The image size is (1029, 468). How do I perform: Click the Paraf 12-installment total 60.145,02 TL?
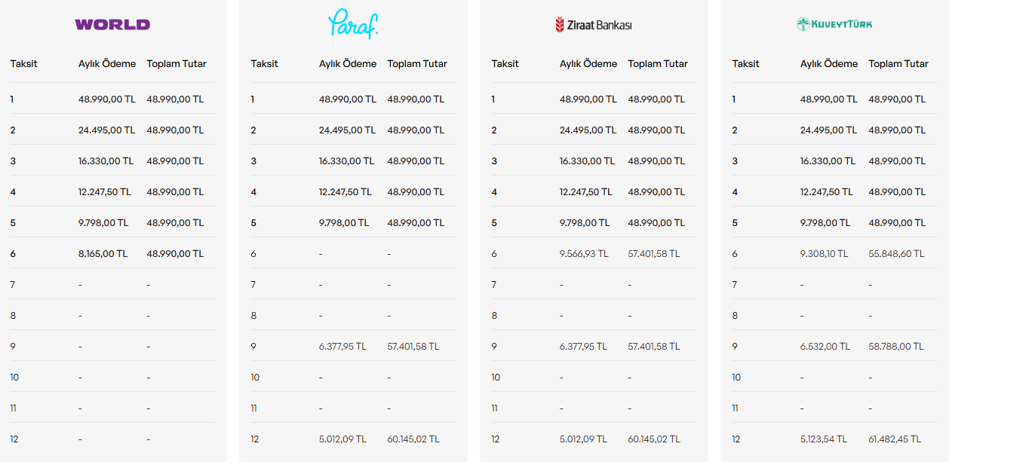click(x=413, y=439)
